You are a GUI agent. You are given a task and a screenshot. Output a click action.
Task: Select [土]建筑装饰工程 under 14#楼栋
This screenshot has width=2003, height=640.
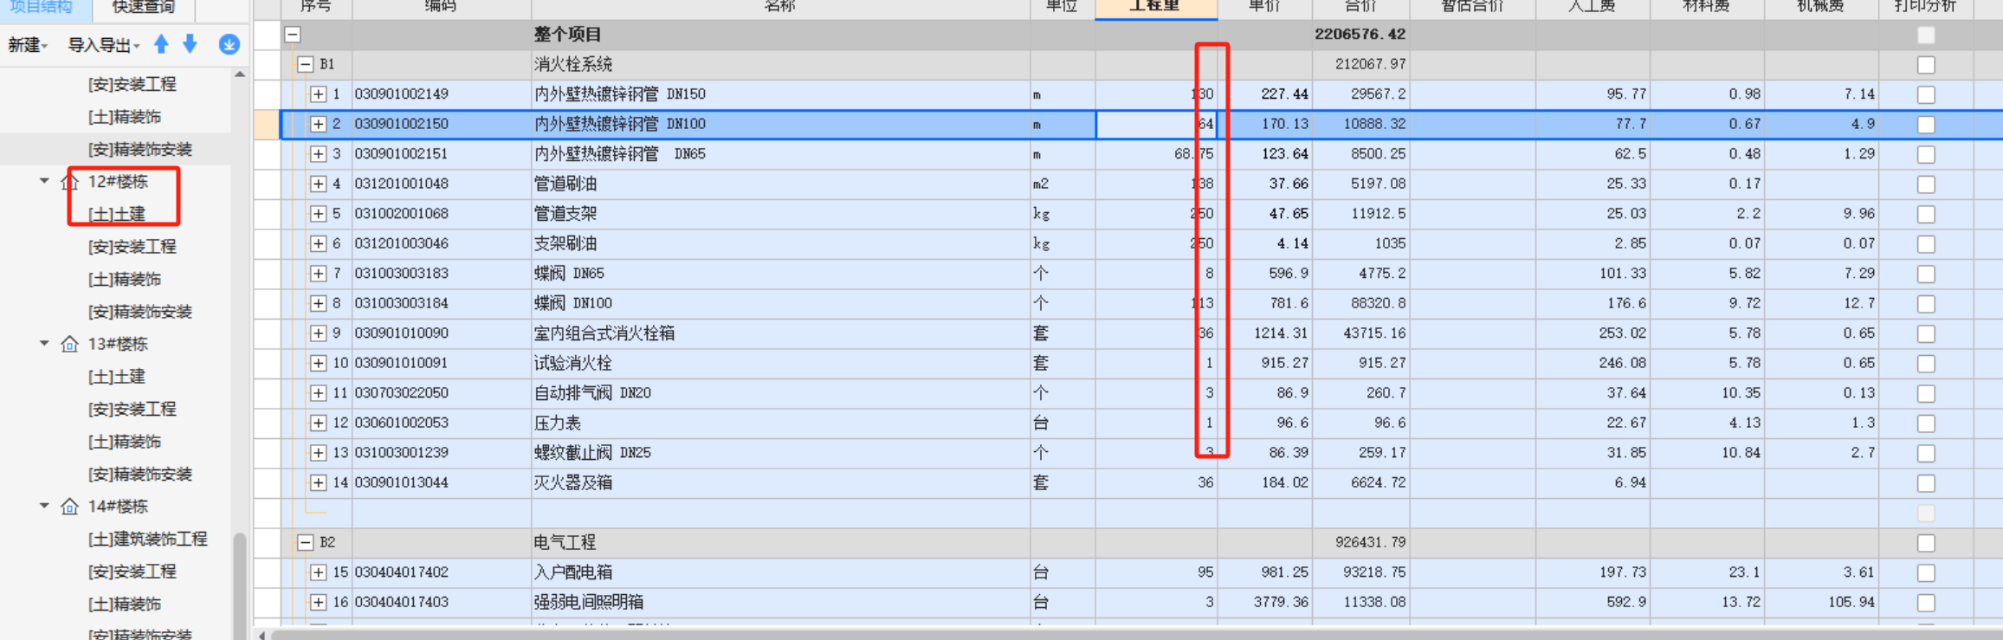147,539
